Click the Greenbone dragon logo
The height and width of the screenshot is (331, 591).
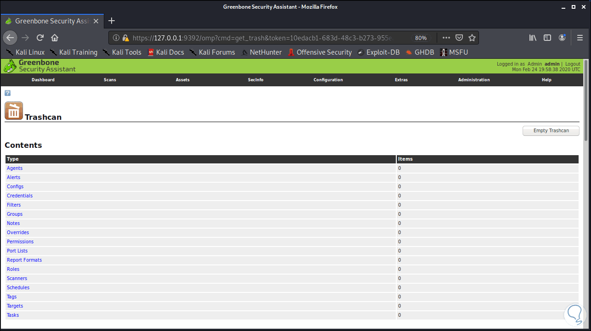click(10, 66)
